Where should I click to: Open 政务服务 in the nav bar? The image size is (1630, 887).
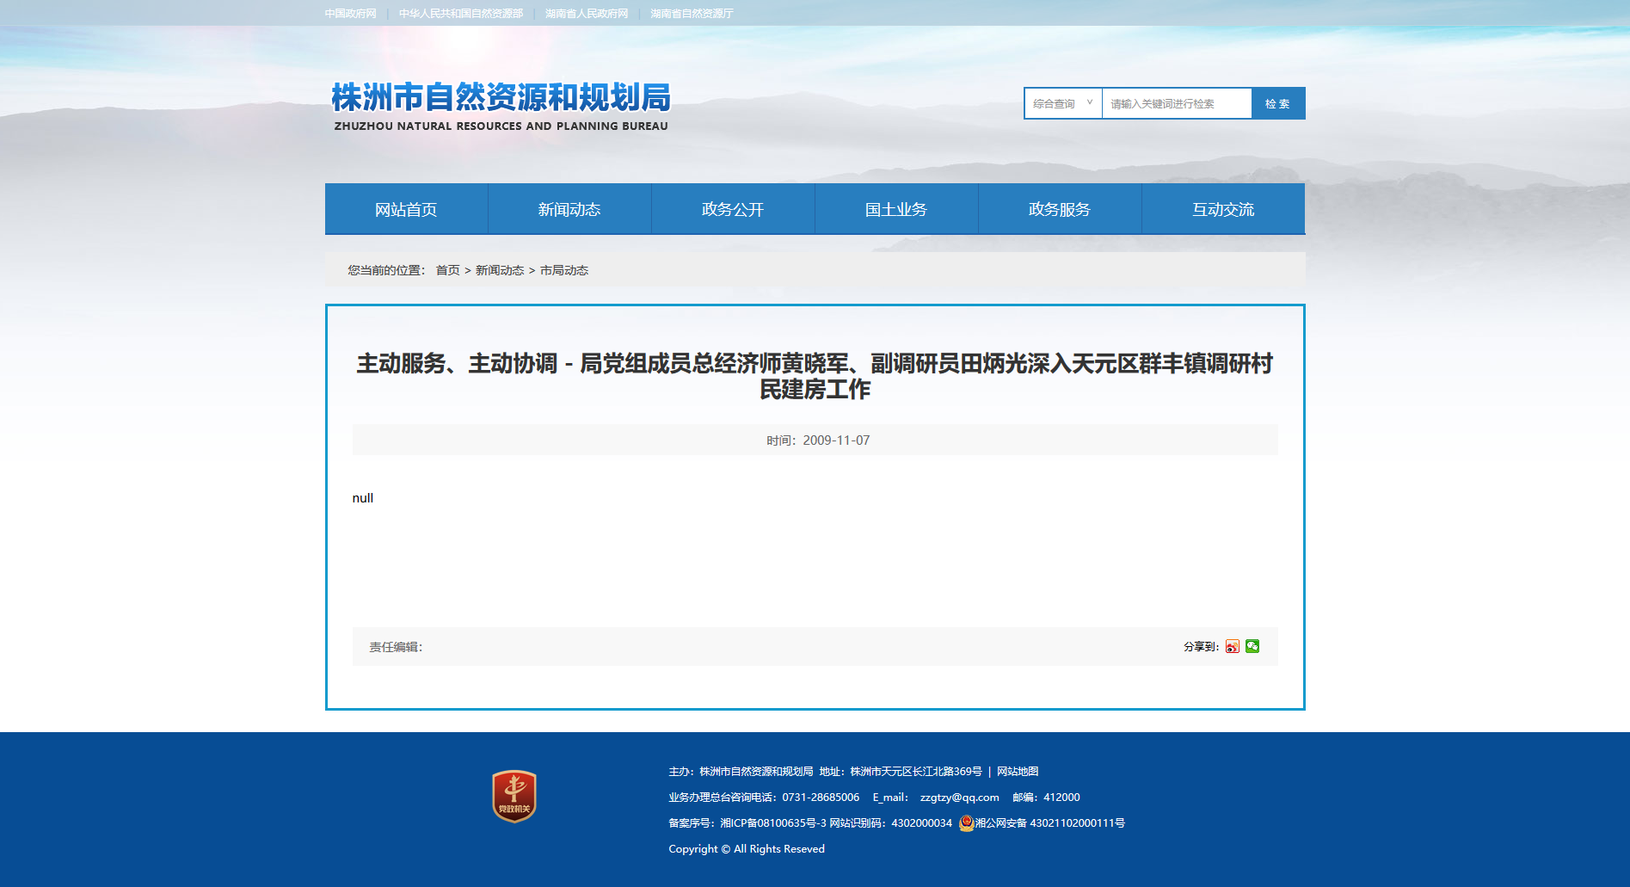1060,209
